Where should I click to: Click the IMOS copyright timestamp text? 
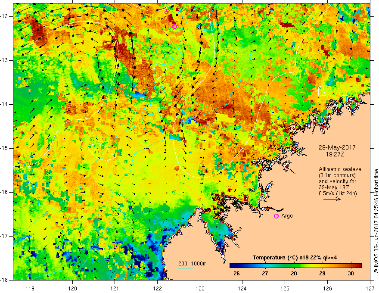(376, 221)
